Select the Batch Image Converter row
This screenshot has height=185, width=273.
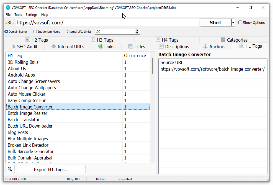click(x=78, y=107)
